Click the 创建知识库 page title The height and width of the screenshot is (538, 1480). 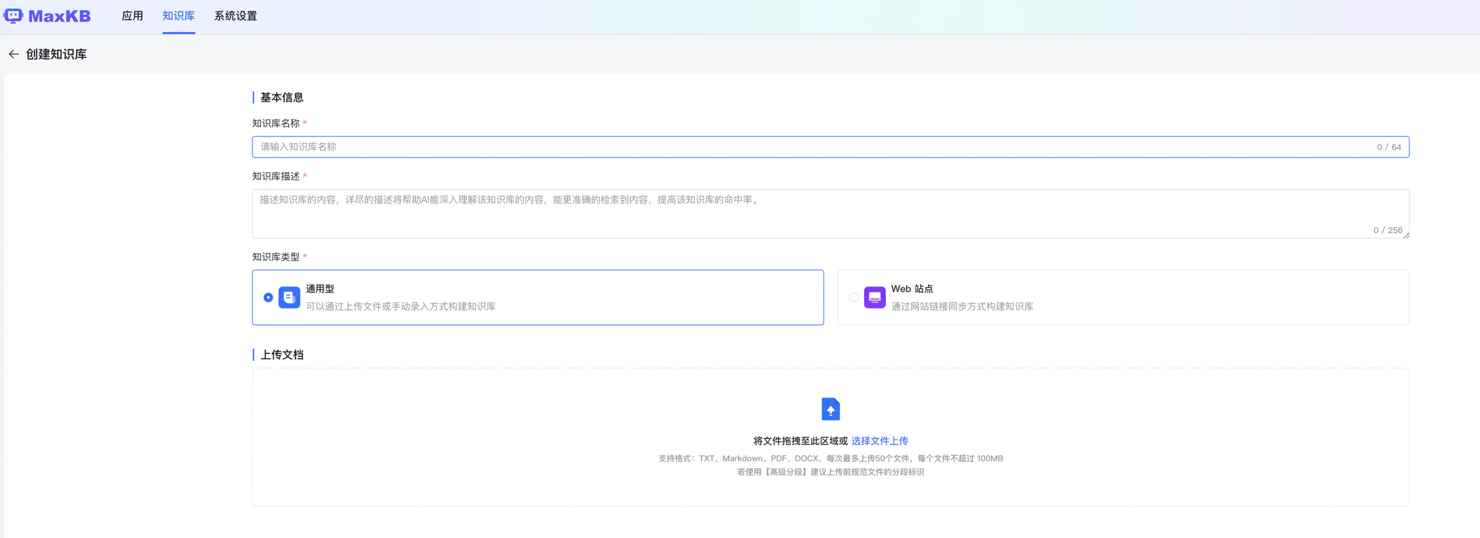pyautogui.click(x=56, y=54)
